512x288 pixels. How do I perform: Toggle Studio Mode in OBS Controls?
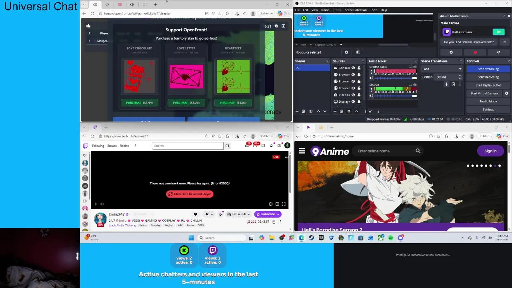[x=488, y=101]
